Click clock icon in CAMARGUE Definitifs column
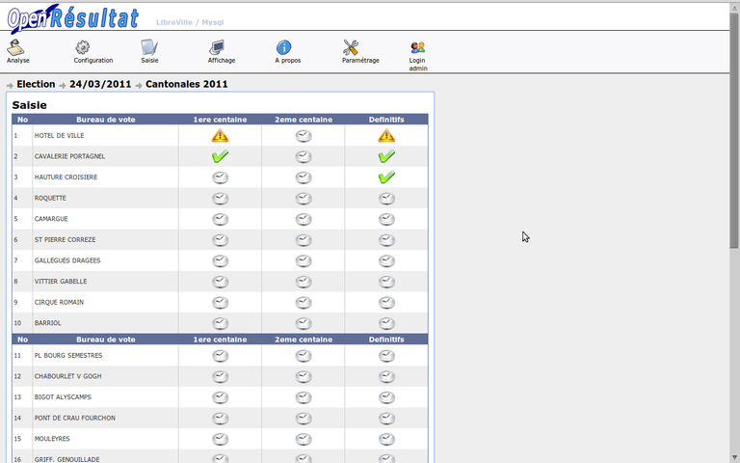This screenshot has height=463, width=740. tap(386, 219)
